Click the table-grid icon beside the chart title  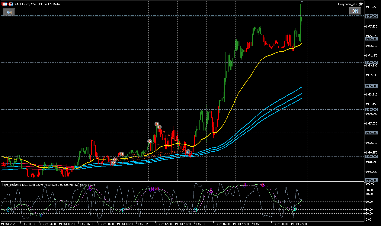point(4,4)
